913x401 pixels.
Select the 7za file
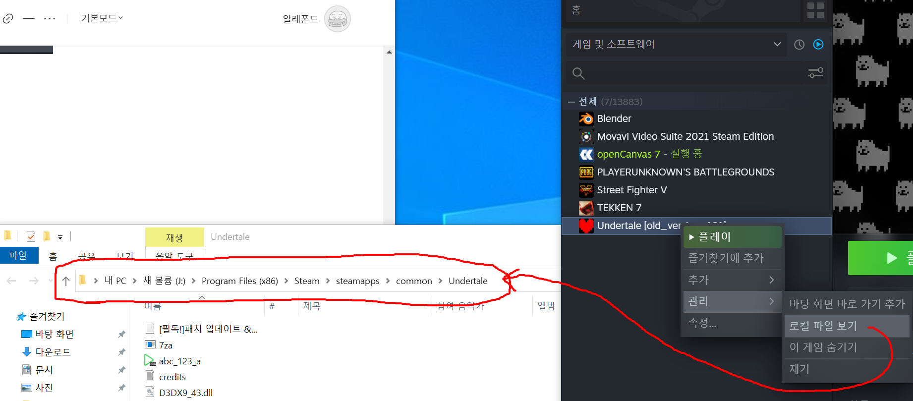[x=166, y=345]
